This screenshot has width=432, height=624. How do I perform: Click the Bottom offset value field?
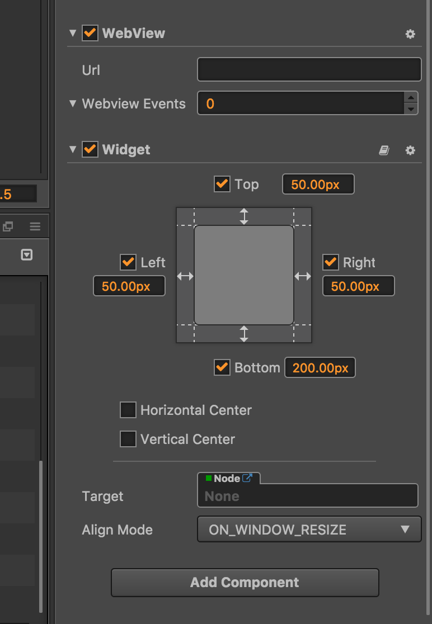pos(320,368)
